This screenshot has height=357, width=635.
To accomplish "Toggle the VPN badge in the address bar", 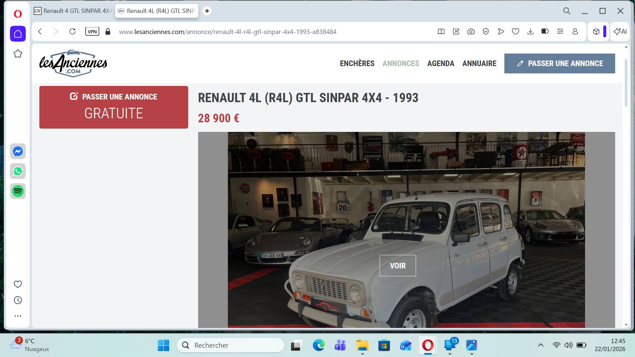I will click(92, 32).
